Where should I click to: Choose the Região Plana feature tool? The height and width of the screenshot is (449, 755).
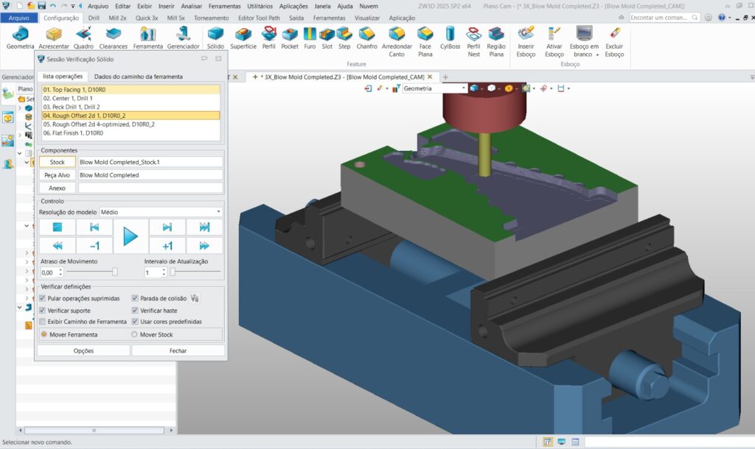[x=496, y=41]
